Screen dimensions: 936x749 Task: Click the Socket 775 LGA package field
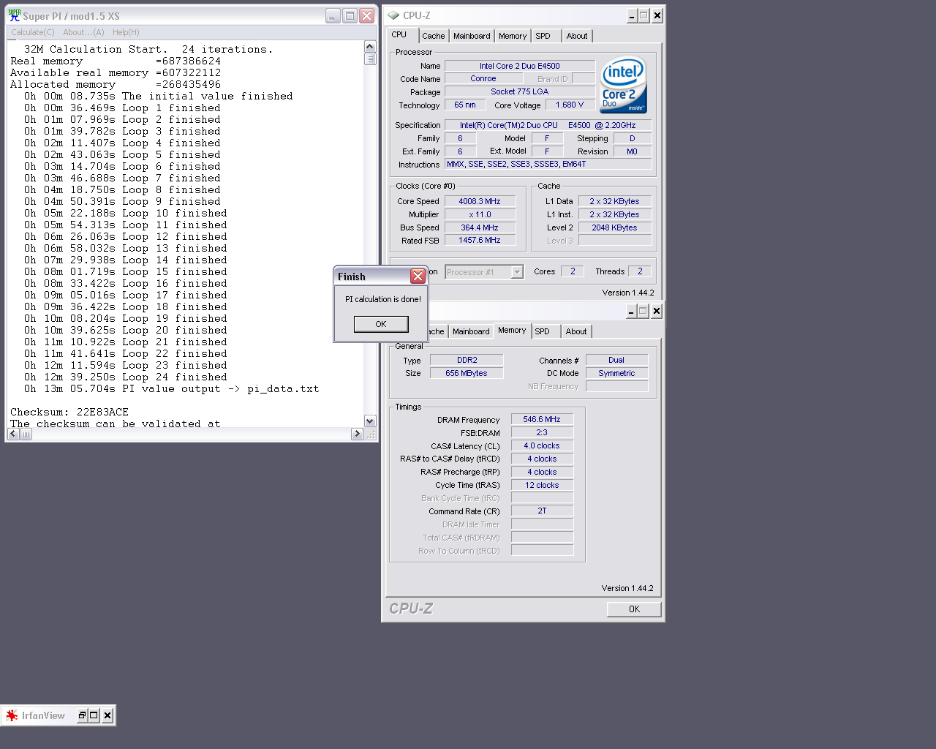(520, 92)
